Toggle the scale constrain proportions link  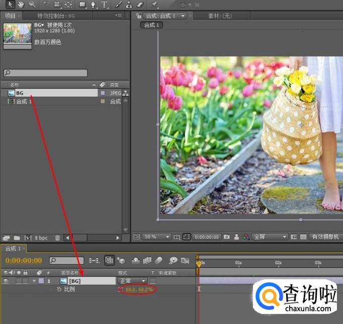click(121, 289)
